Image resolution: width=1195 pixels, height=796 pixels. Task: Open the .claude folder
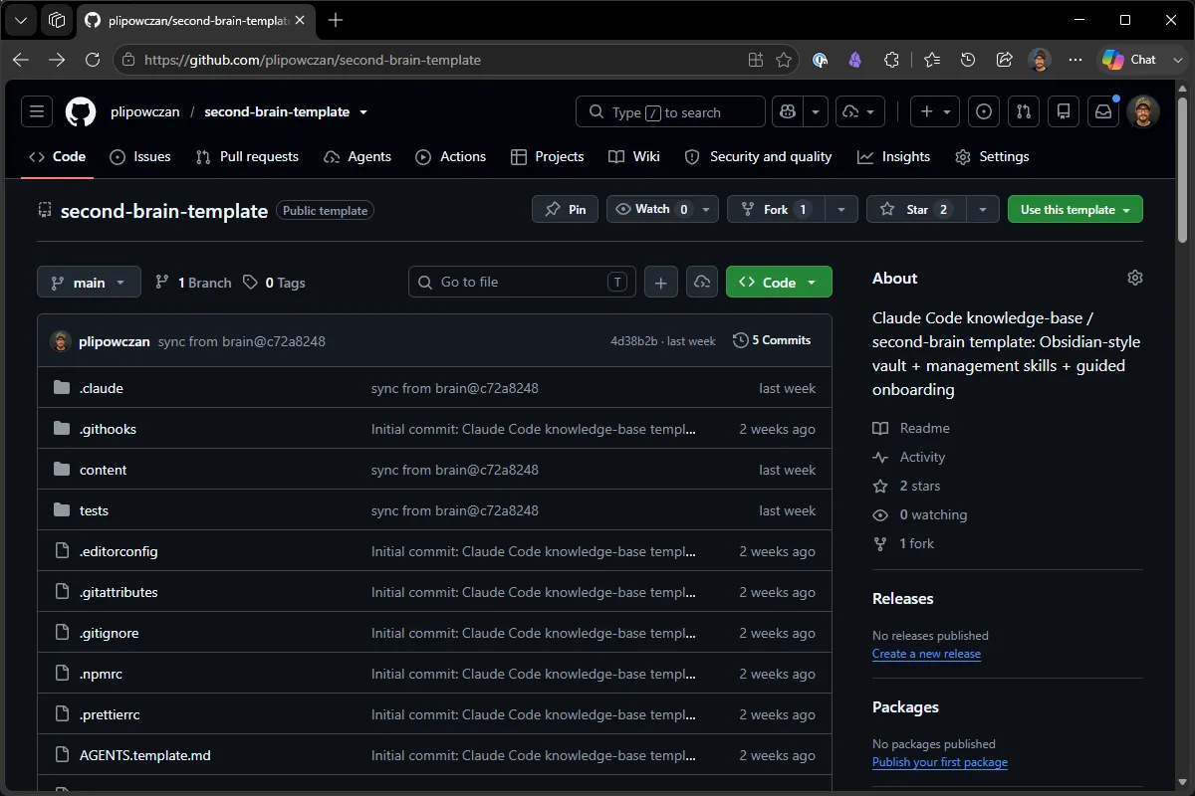tap(102, 388)
